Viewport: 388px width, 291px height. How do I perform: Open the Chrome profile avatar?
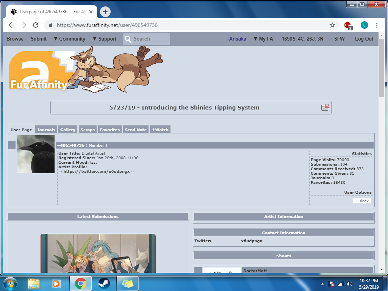(x=364, y=25)
